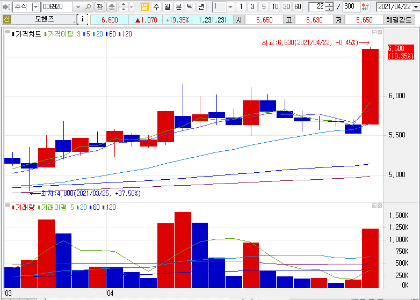Choose the 60 interval preset button
420x300 pixels.
(298, 6)
